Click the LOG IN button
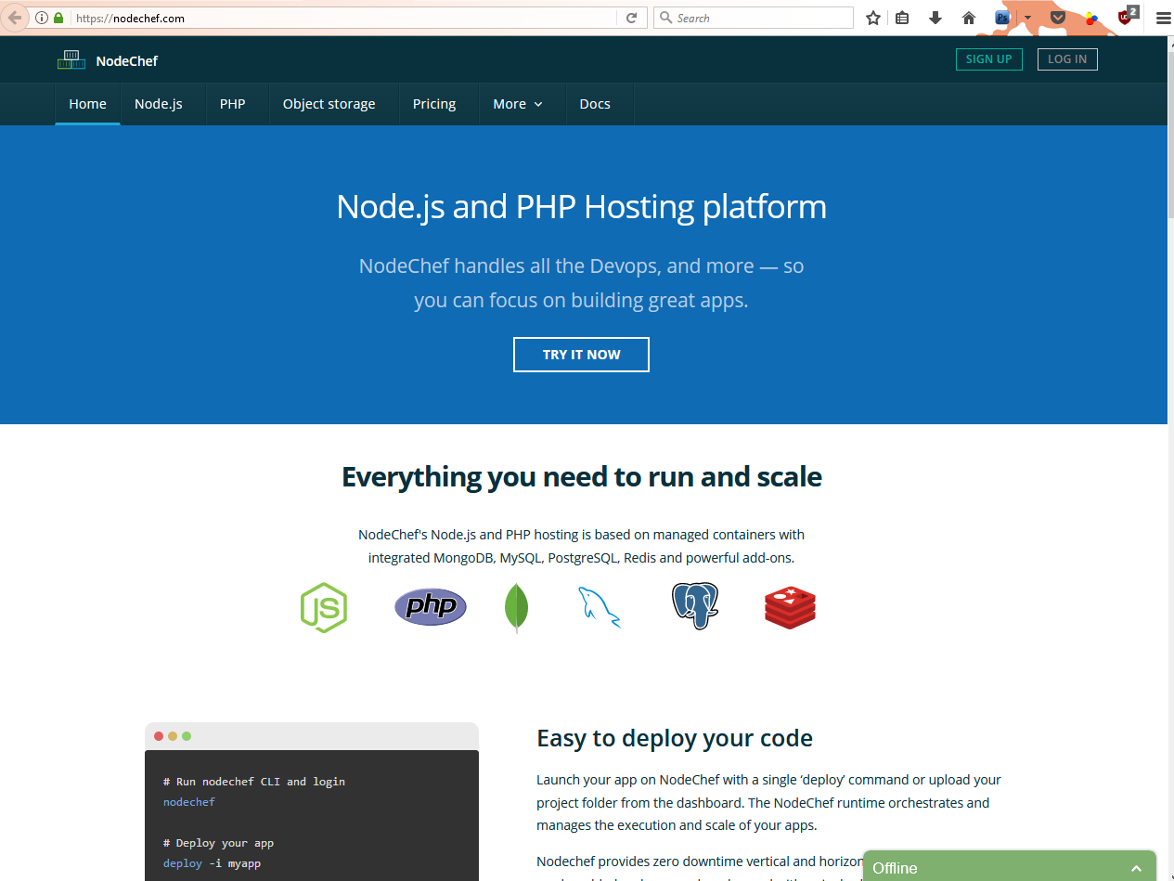Image resolution: width=1174 pixels, height=881 pixels. coord(1067,59)
